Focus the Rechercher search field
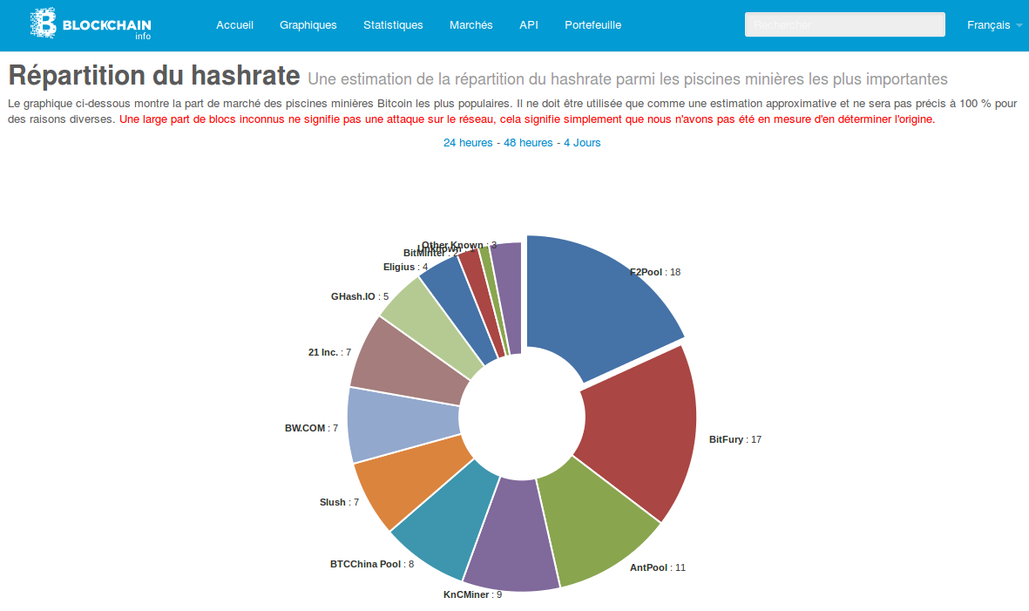 pyautogui.click(x=844, y=25)
